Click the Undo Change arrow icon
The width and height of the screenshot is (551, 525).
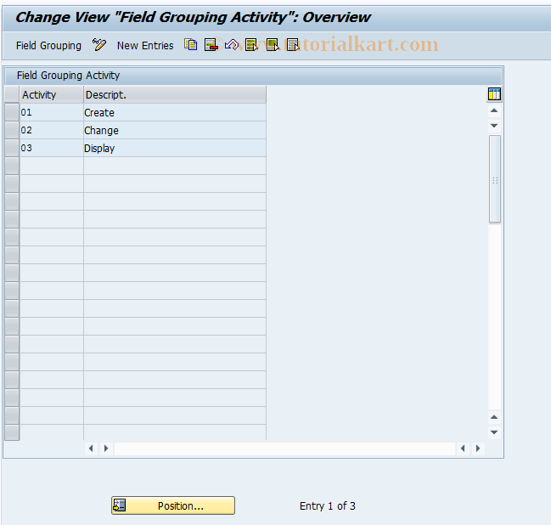coord(232,45)
